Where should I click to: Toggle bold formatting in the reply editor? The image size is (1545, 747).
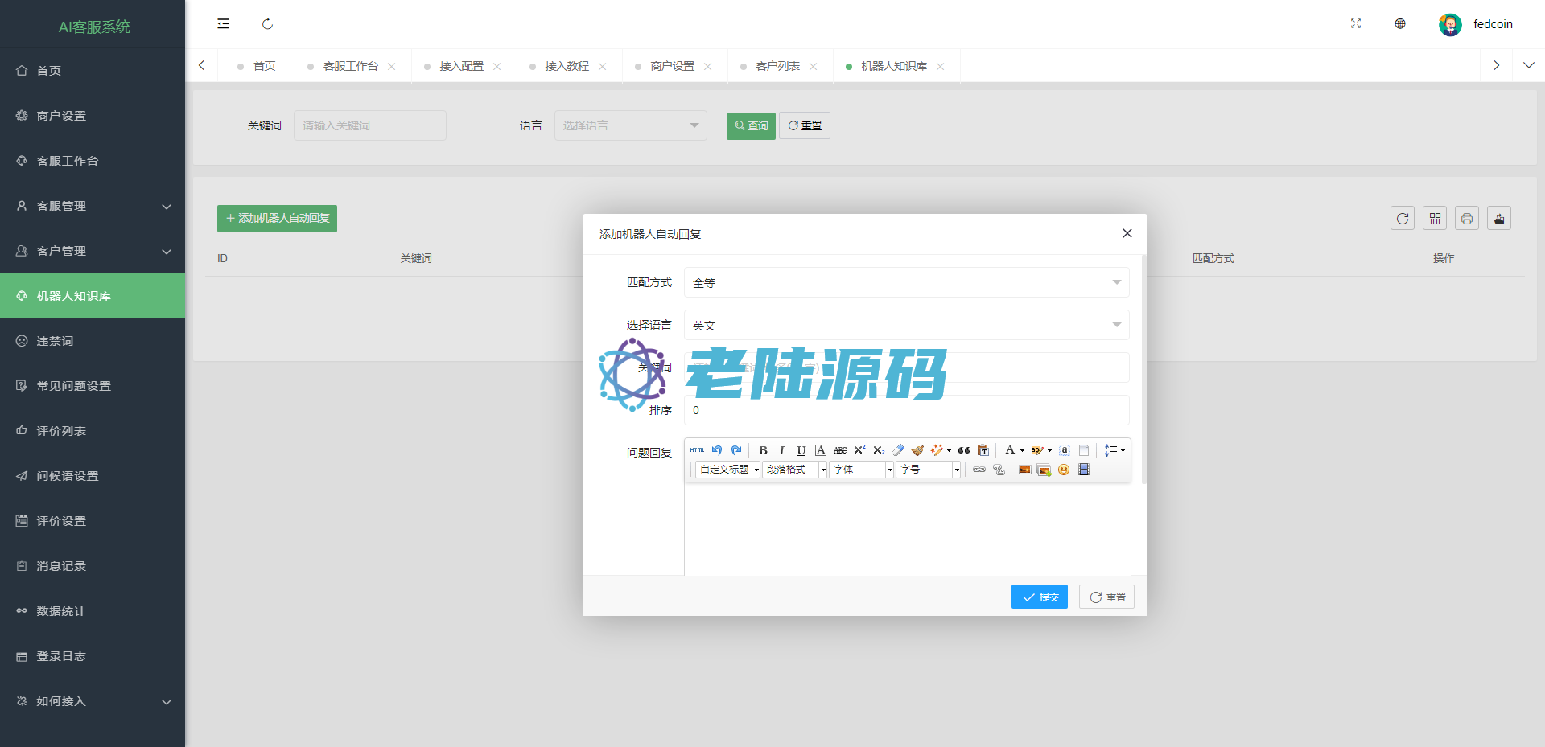[x=763, y=450]
